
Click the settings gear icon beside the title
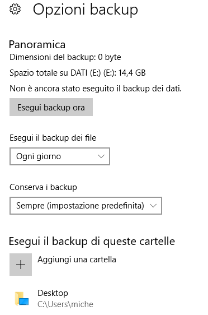pyautogui.click(x=15, y=10)
